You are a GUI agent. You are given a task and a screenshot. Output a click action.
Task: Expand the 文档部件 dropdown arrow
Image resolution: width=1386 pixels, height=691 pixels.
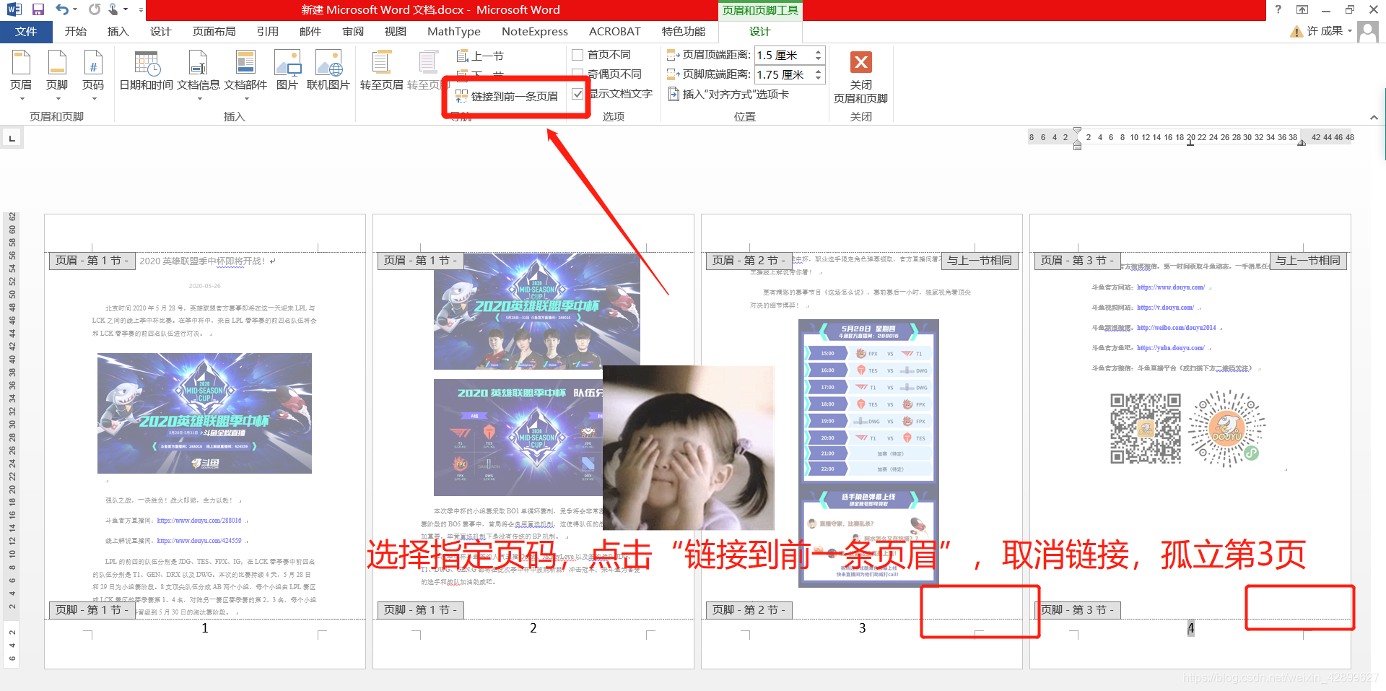[246, 99]
